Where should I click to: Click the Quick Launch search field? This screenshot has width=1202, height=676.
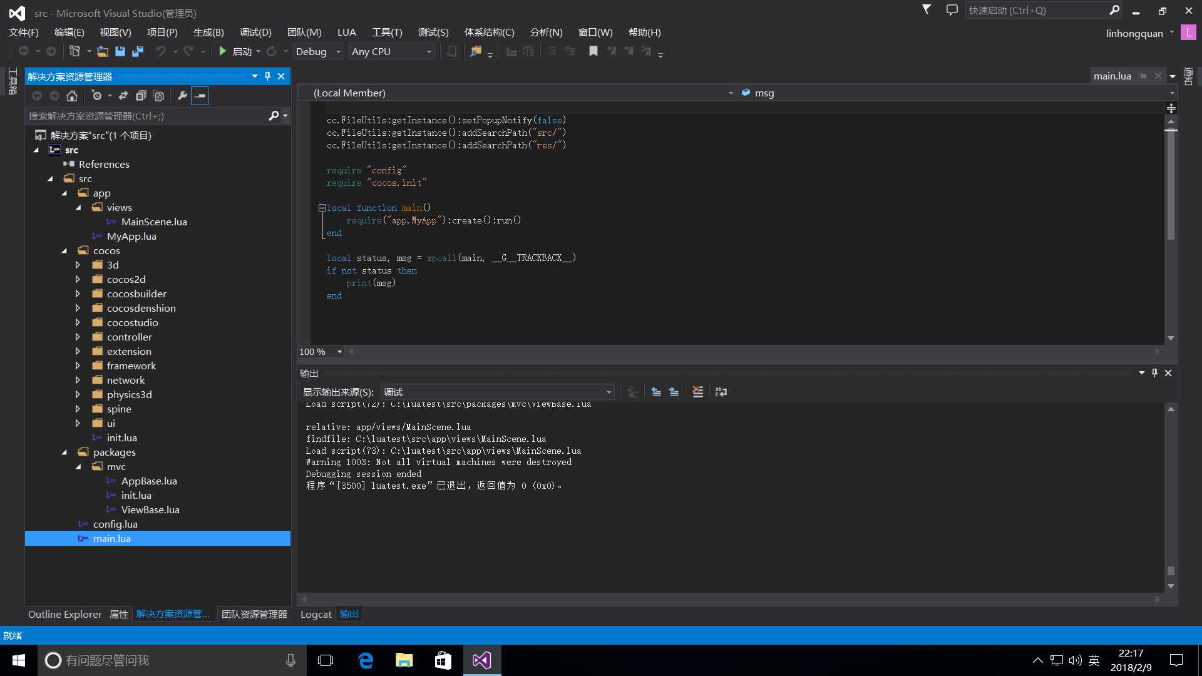click(x=1036, y=10)
